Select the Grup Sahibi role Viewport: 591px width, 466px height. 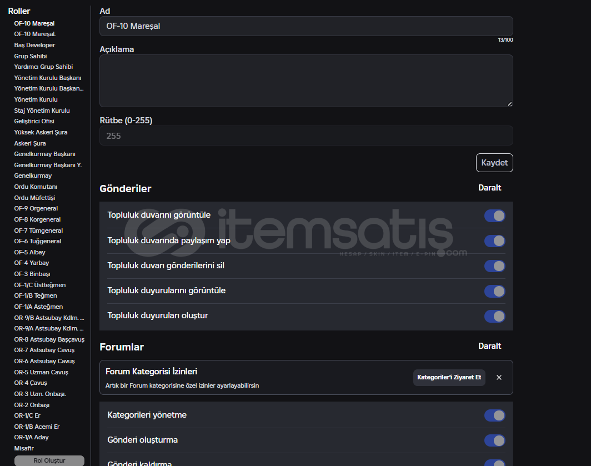click(x=31, y=56)
